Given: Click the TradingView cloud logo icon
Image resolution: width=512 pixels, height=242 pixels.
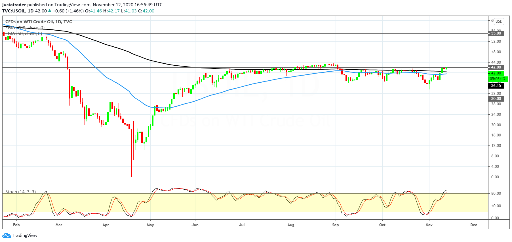Looking at the screenshot, I should pos(7,235).
